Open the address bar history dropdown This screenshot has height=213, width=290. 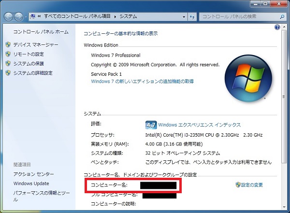point(184,17)
